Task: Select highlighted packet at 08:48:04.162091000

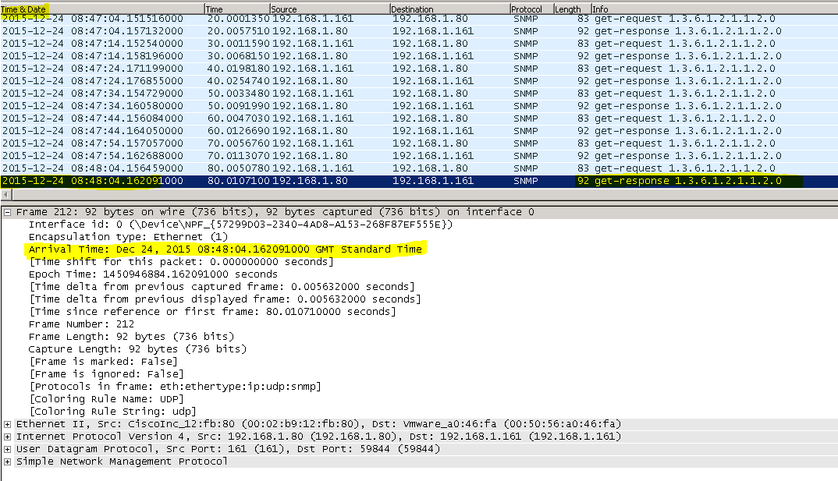Action: coord(419,181)
